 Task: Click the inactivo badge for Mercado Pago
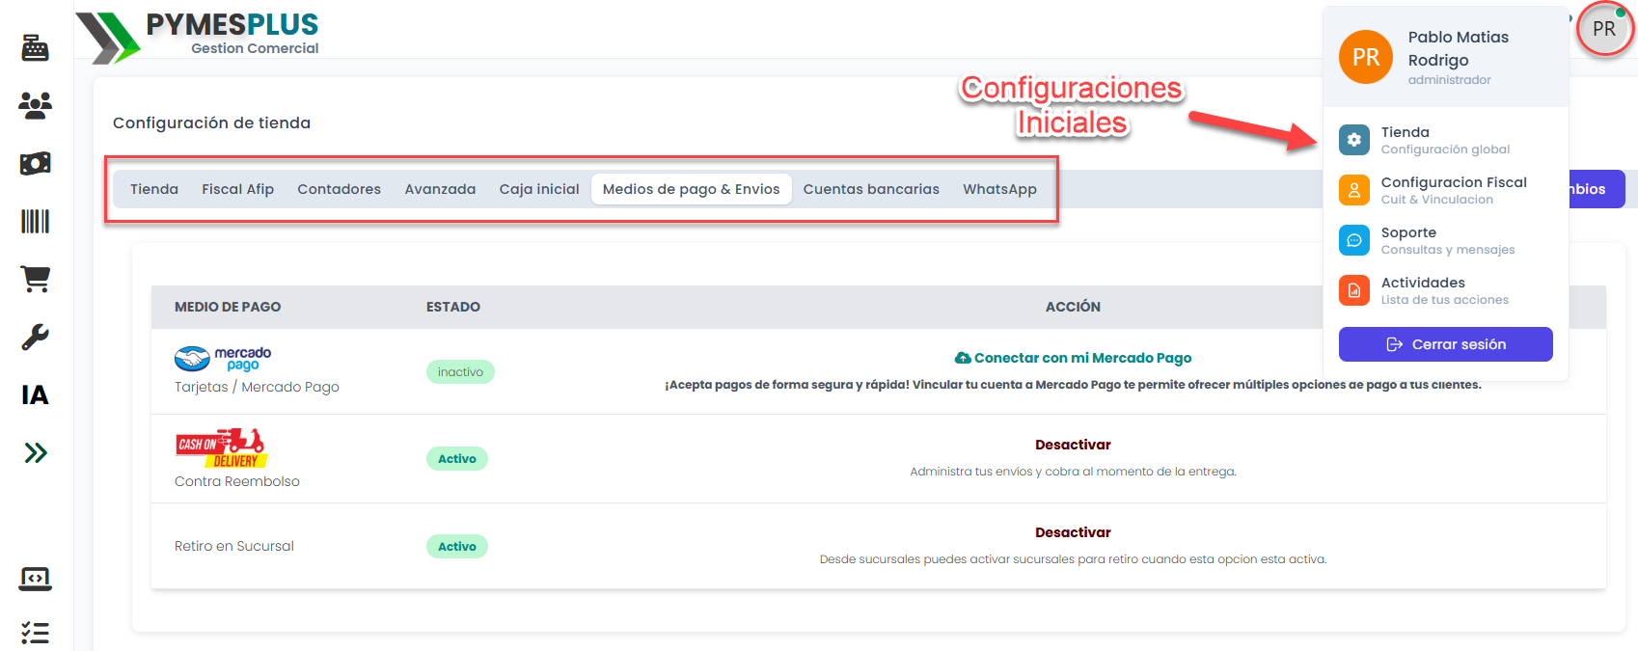tap(460, 372)
